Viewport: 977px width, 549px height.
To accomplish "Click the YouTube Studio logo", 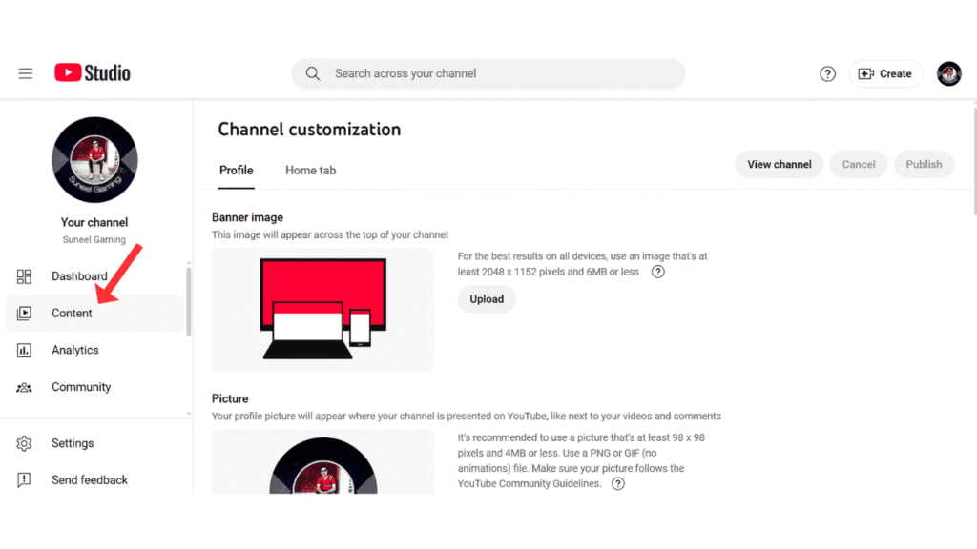I will click(92, 72).
